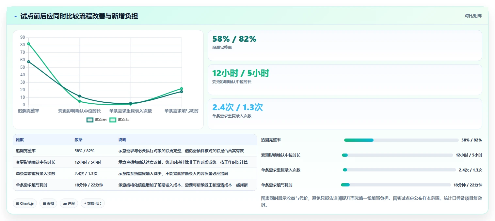Image resolution: width=495 pixels, height=221 pixels.
Task: Click the 12小时 / 5小时 value beside progress bar
Action: 469,155
